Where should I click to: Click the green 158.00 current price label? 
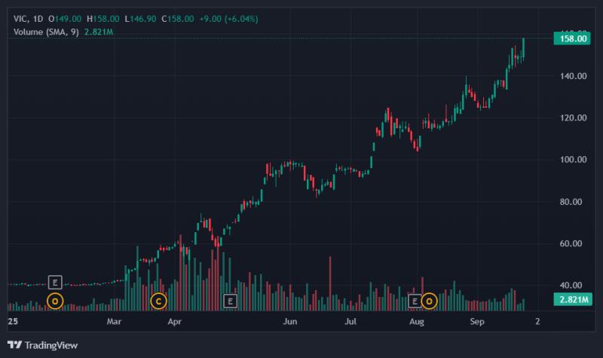pos(572,39)
